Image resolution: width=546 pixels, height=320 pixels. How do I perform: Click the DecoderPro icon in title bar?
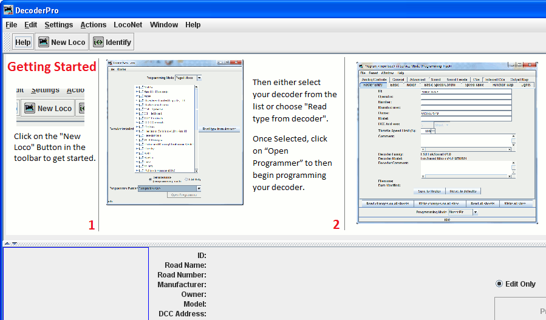9,10
